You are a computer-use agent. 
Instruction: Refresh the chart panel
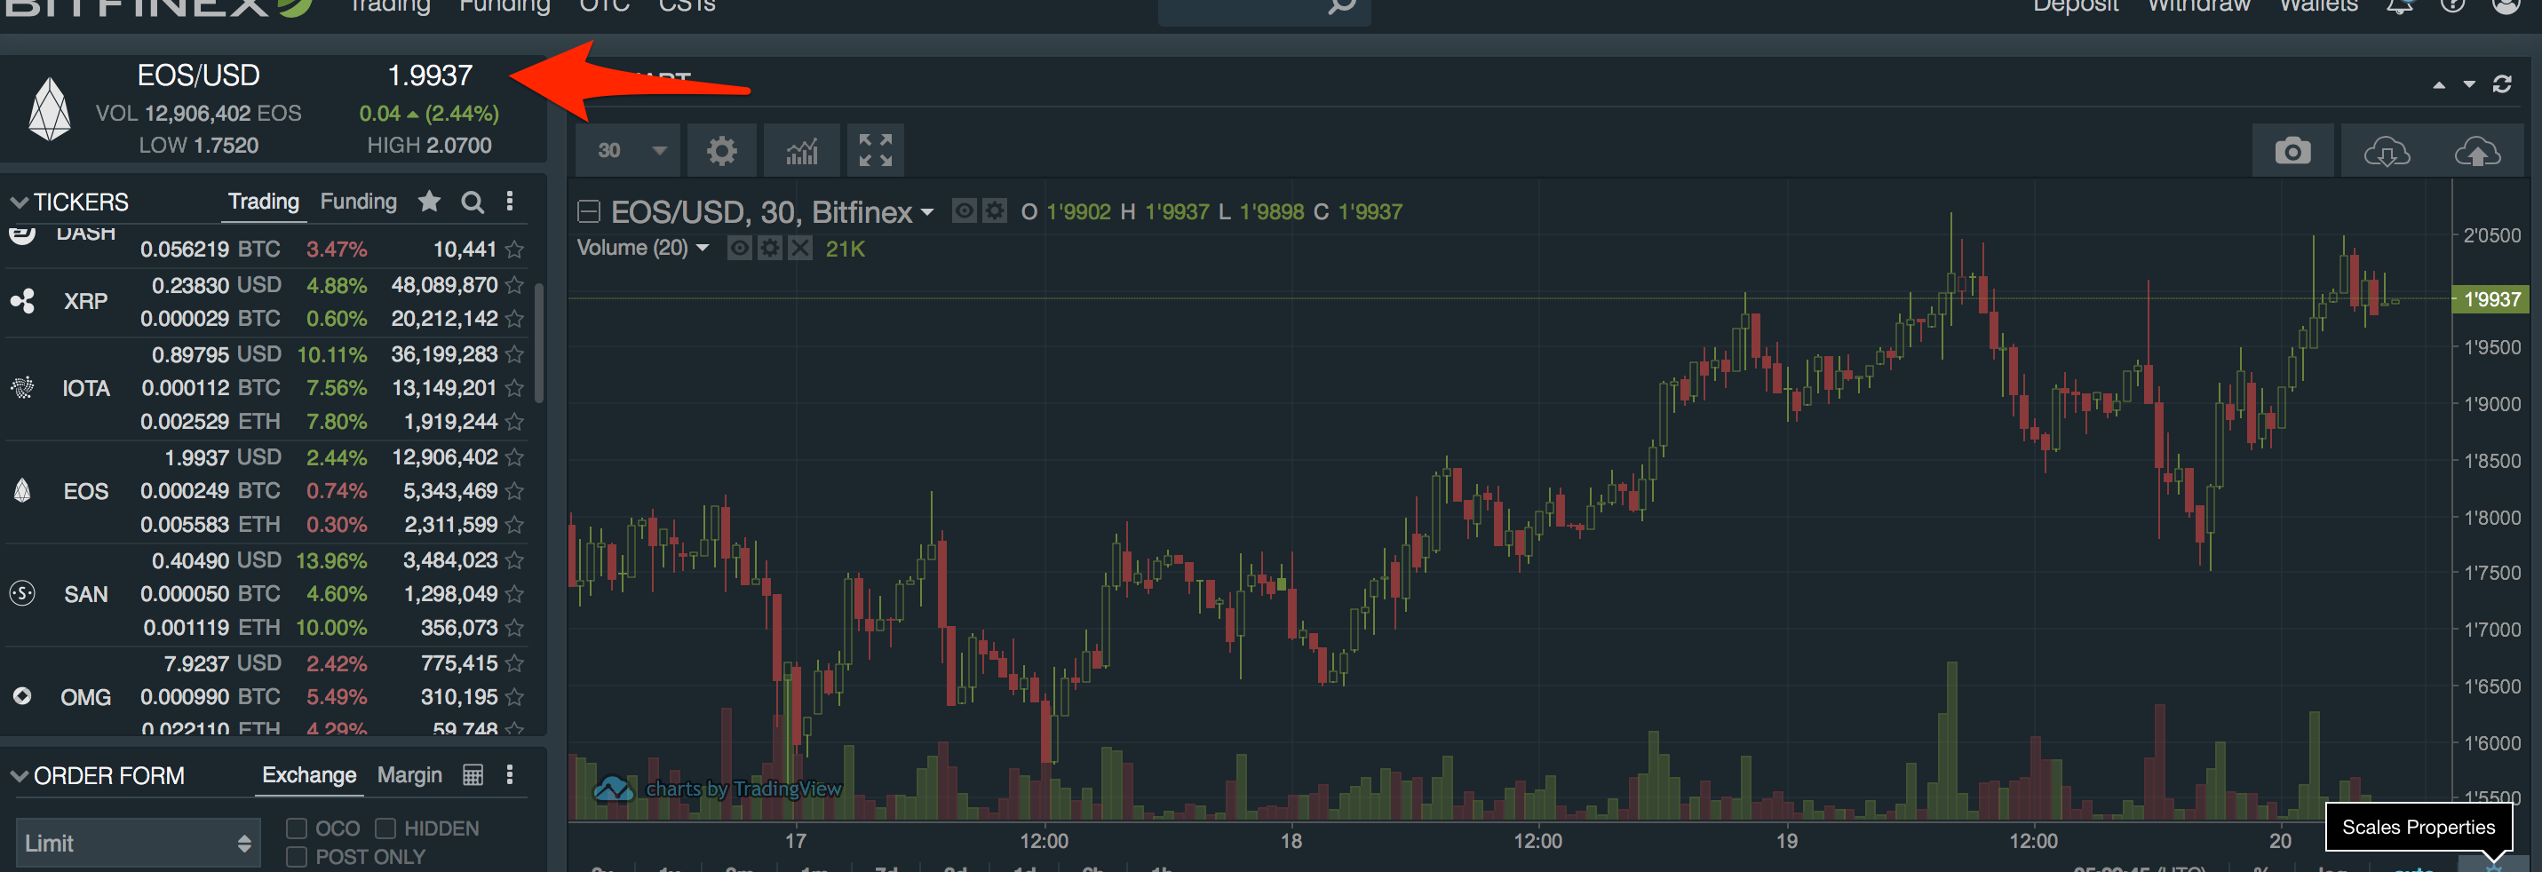point(2501,85)
